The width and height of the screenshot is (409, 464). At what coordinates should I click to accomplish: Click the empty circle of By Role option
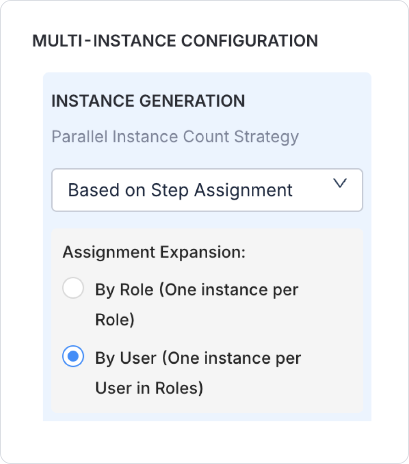click(73, 289)
